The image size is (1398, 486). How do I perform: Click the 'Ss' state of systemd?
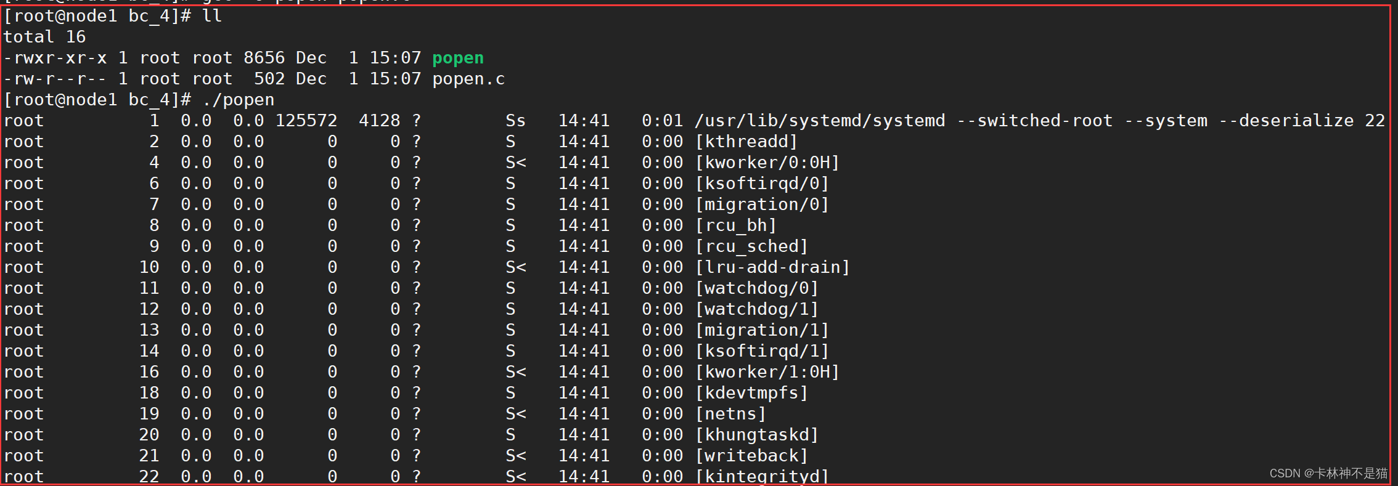point(516,121)
